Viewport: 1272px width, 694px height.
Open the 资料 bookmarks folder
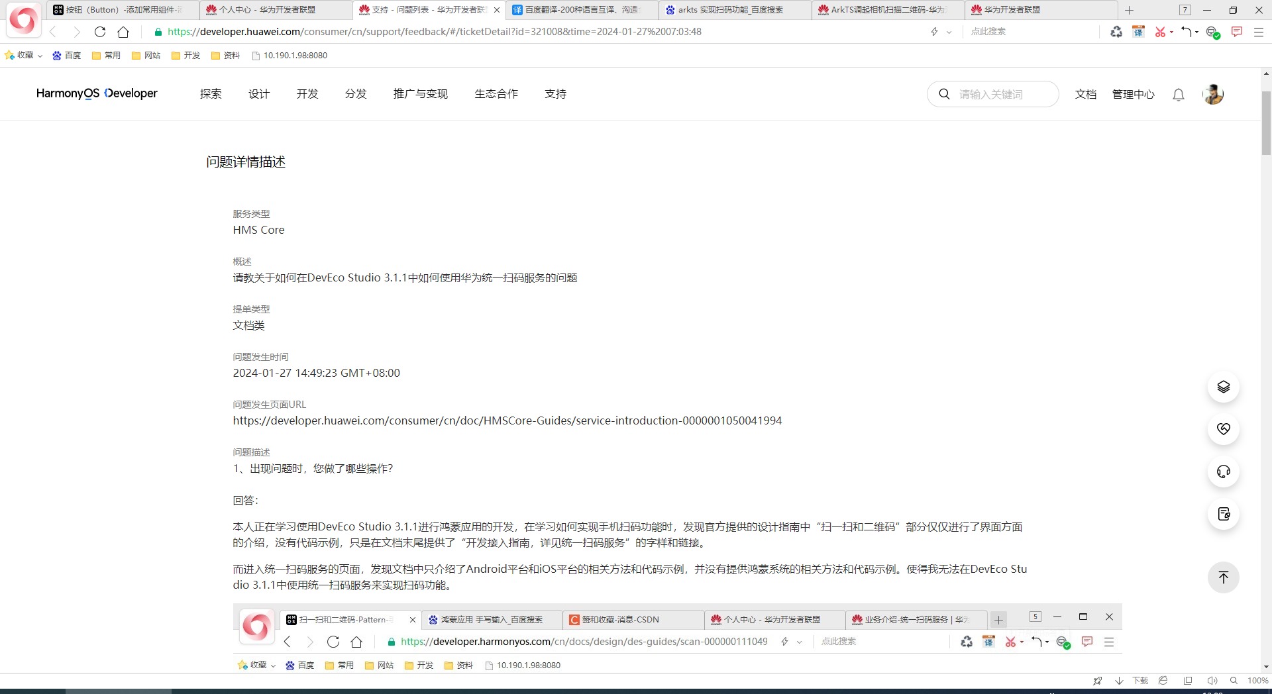point(225,55)
